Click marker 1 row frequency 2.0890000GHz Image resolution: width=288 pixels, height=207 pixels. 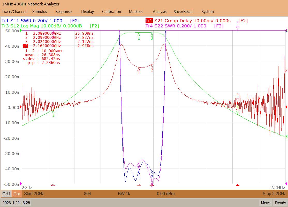47,33
